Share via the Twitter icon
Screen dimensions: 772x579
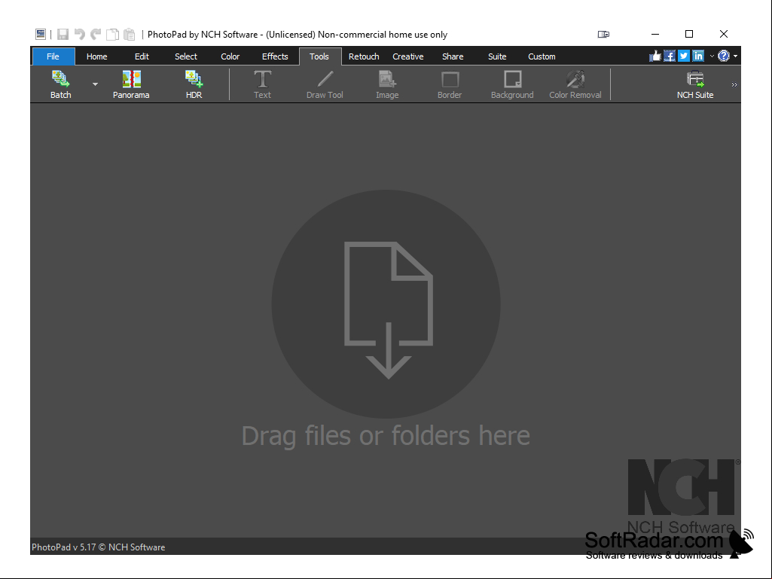pos(684,56)
